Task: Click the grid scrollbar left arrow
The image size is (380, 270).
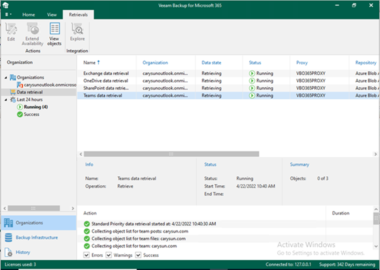Action: pyautogui.click(x=81, y=154)
